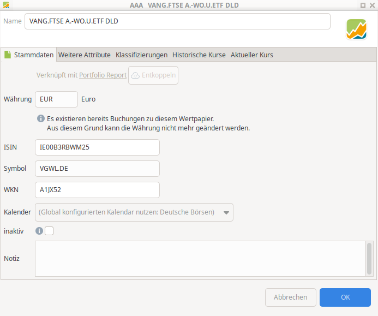Maximize the dialog window
This screenshot has width=378, height=316.
click(x=363, y=5)
